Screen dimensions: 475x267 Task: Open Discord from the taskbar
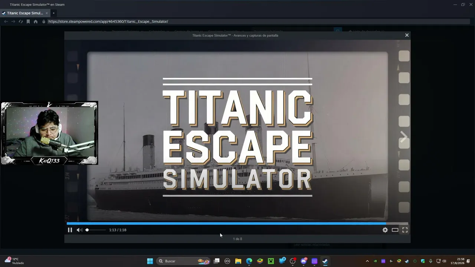pos(304,261)
